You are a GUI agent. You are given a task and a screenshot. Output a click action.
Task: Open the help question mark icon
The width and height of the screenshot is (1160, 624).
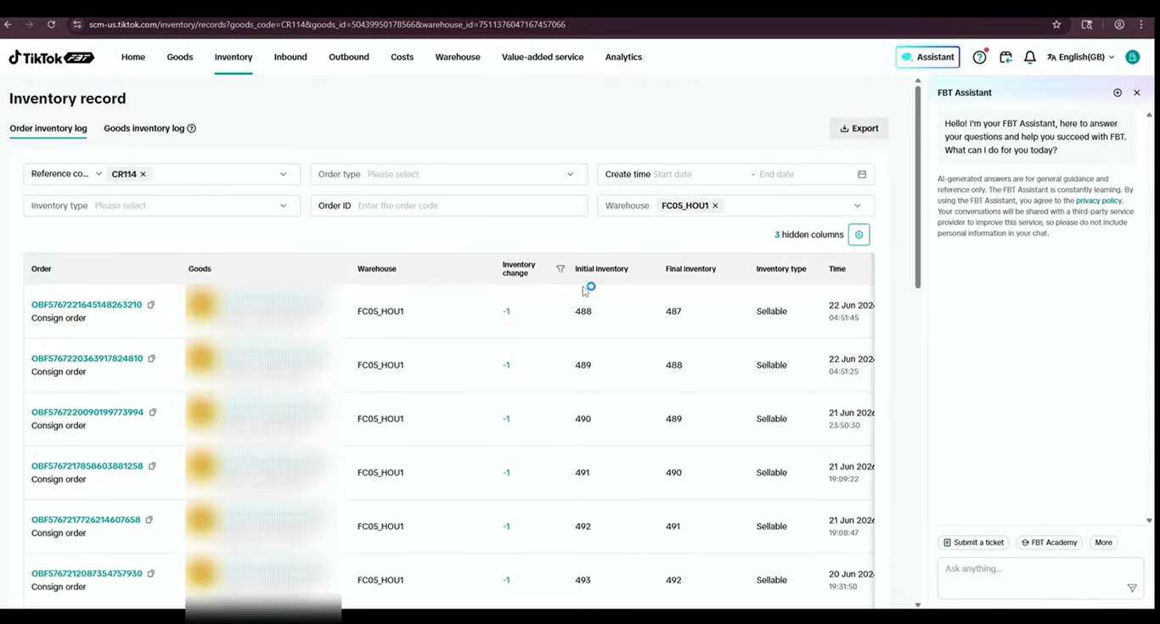[980, 57]
